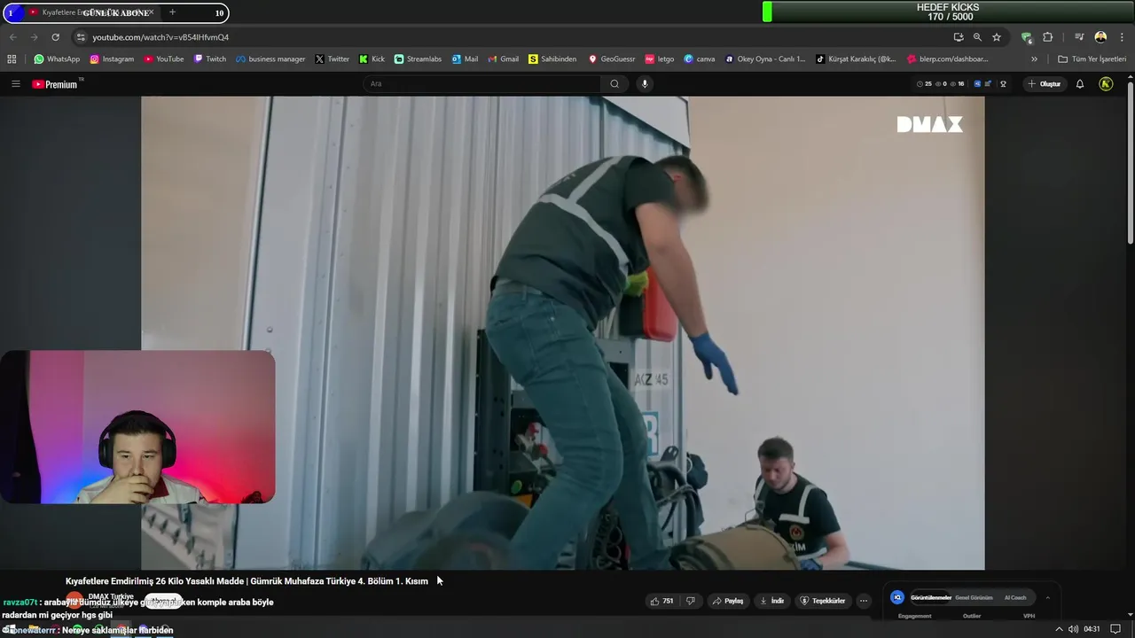Open more actions three-dot menu
1135x638 pixels.
point(863,601)
